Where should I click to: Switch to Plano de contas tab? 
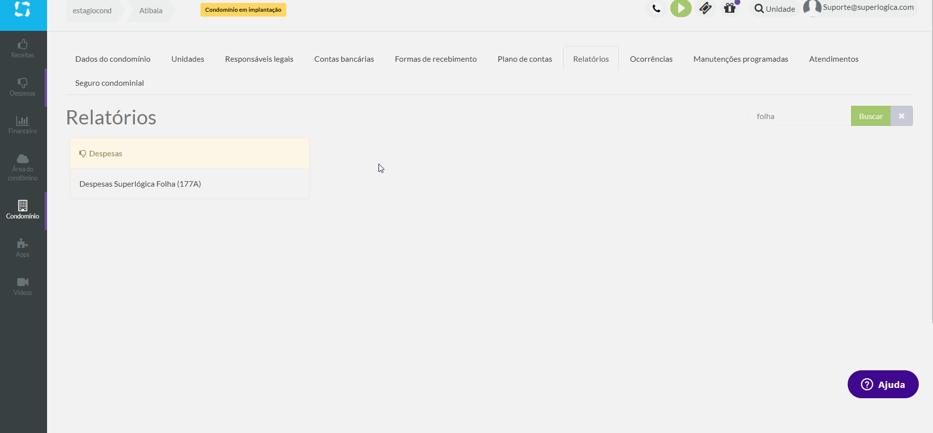[525, 59]
